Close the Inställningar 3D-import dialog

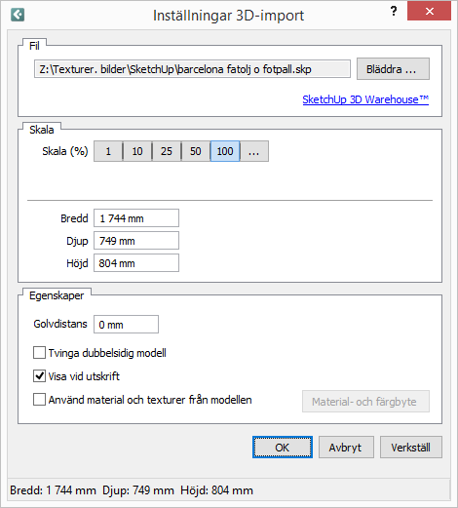tap(429, 12)
